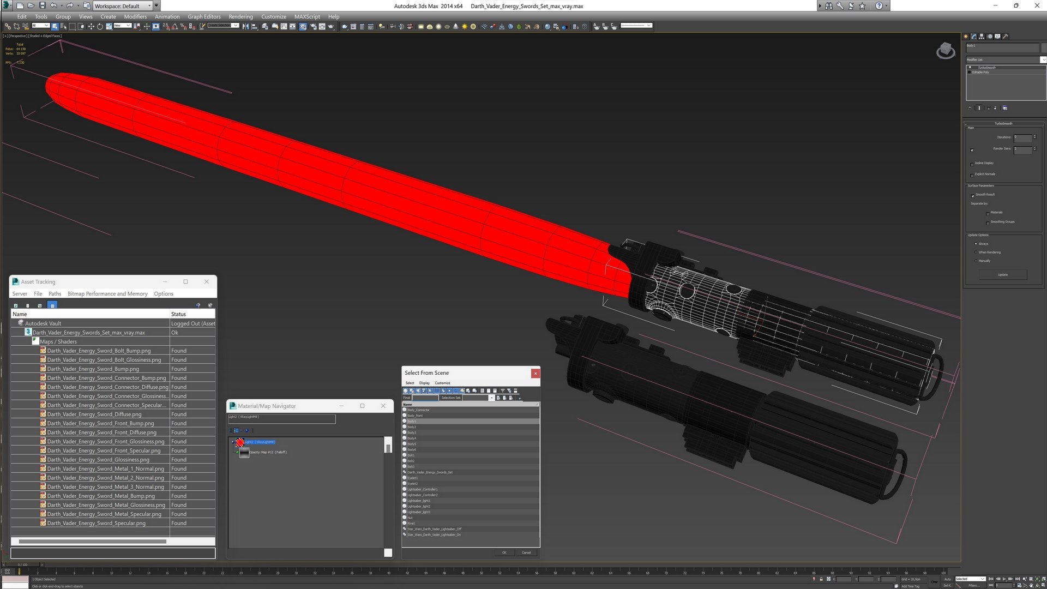
Task: Click the Find field in Select From Scene
Action: [x=424, y=398]
